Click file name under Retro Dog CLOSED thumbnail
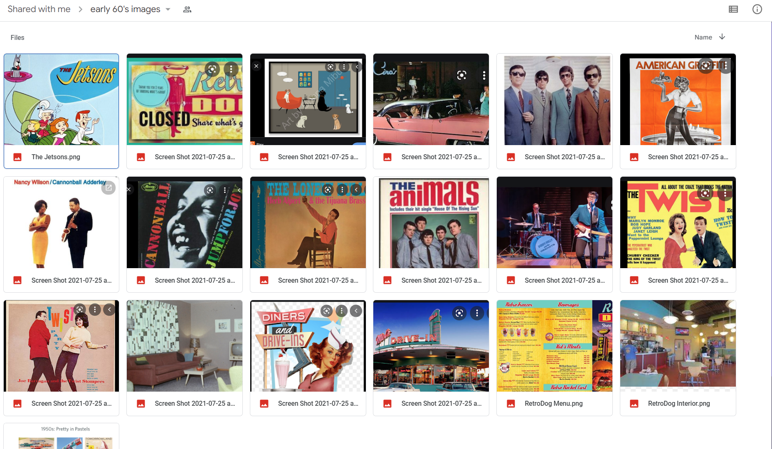 pyautogui.click(x=195, y=157)
